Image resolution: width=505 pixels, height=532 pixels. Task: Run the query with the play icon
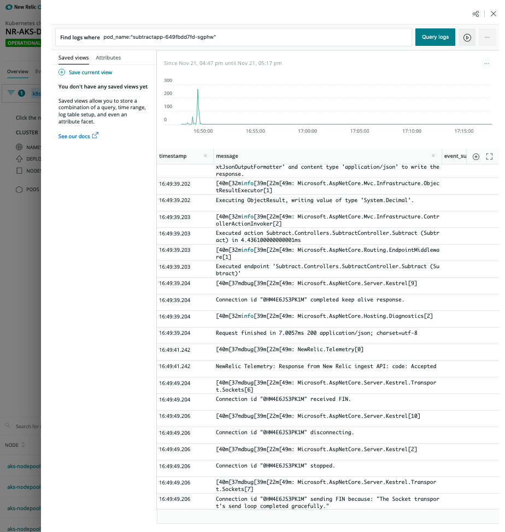(x=467, y=37)
